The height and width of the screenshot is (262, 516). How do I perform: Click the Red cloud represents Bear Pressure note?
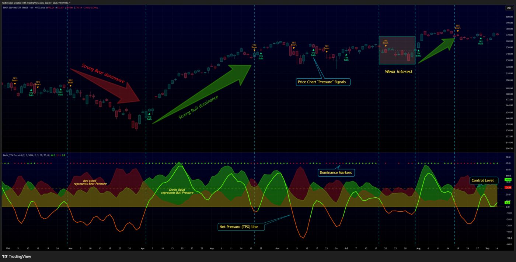(x=90, y=182)
